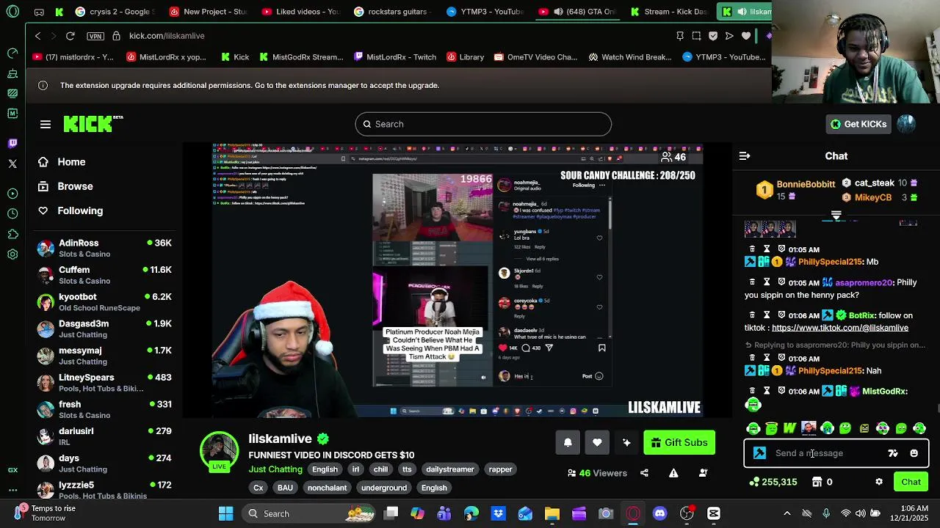Open chat settings gear
The width and height of the screenshot is (940, 528).
879,482
